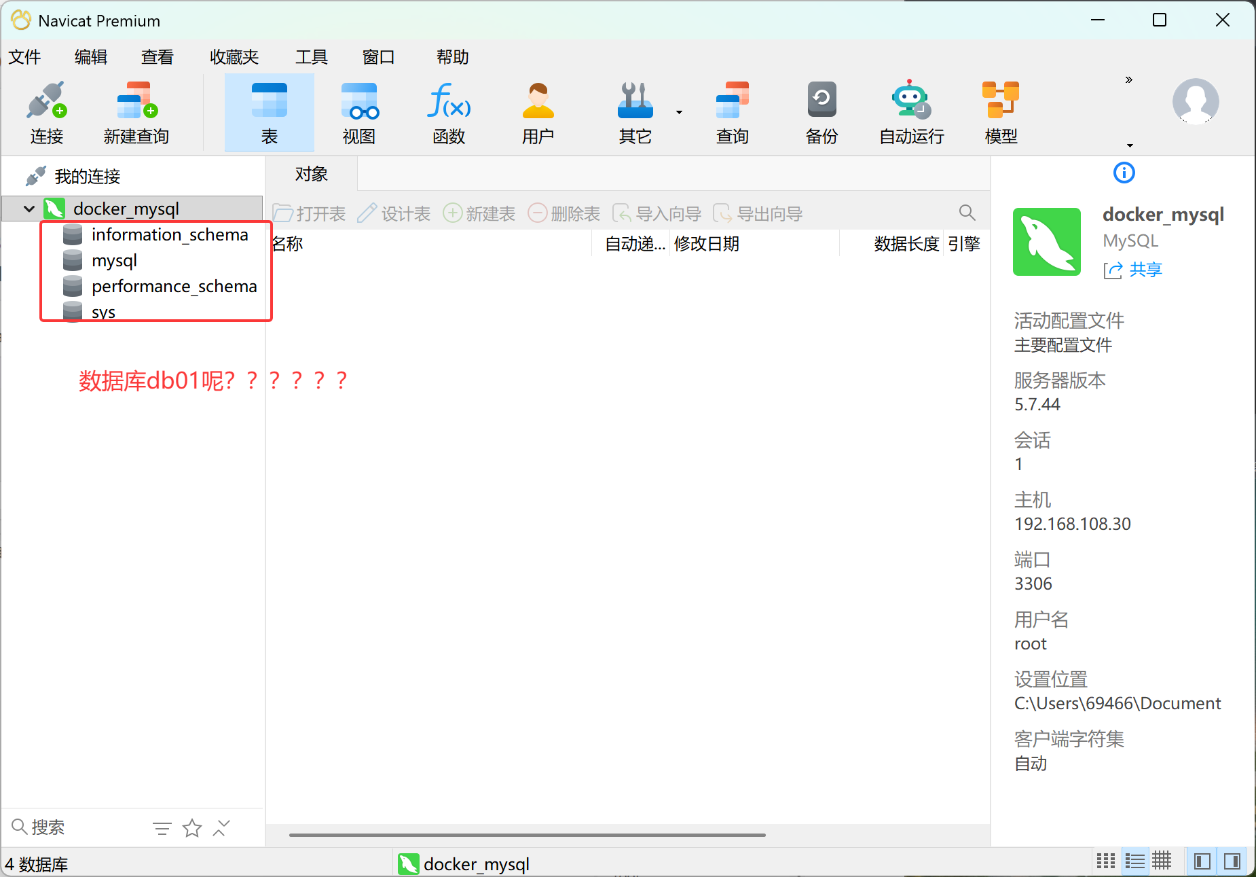Open the Model (模型) tool
Viewport: 1256px width, 877px height.
[1001, 113]
